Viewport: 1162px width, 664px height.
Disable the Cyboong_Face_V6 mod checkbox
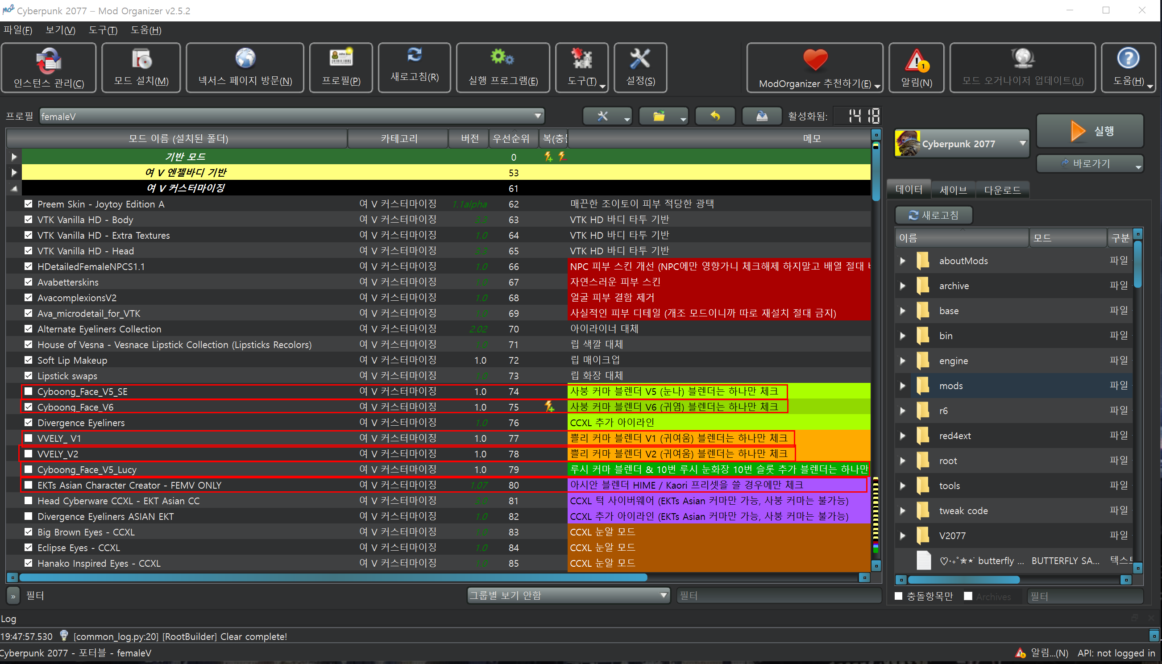tap(28, 407)
